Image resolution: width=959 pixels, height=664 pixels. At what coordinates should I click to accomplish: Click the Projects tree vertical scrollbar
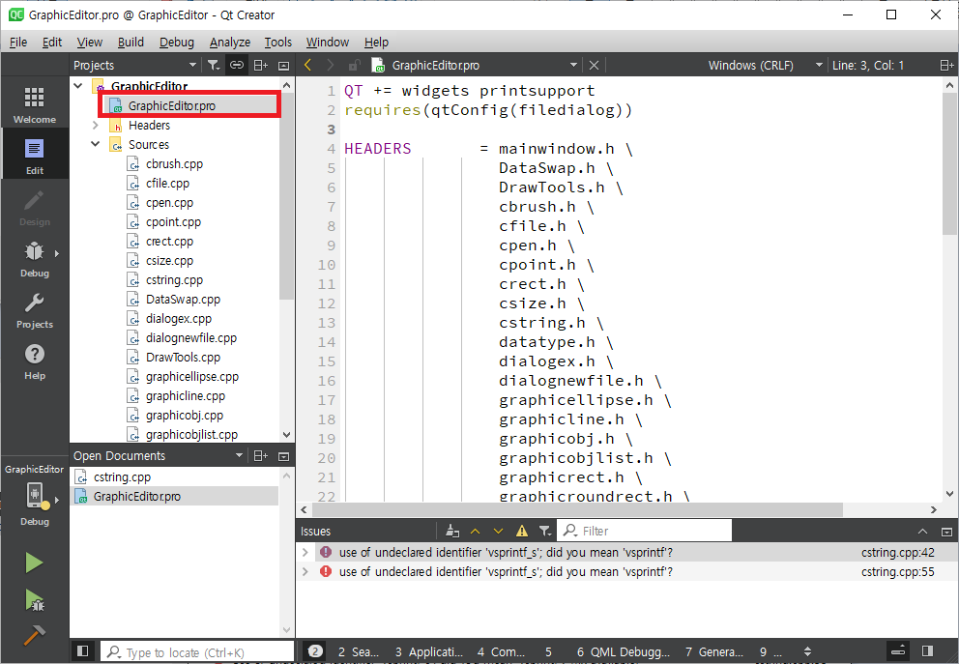286,195
